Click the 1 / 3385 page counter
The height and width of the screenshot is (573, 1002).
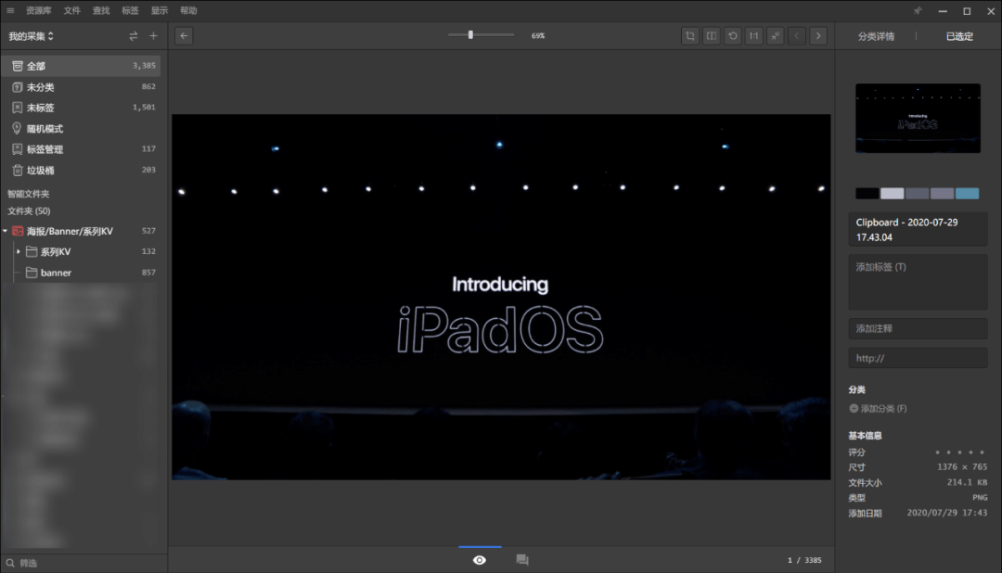[804, 560]
